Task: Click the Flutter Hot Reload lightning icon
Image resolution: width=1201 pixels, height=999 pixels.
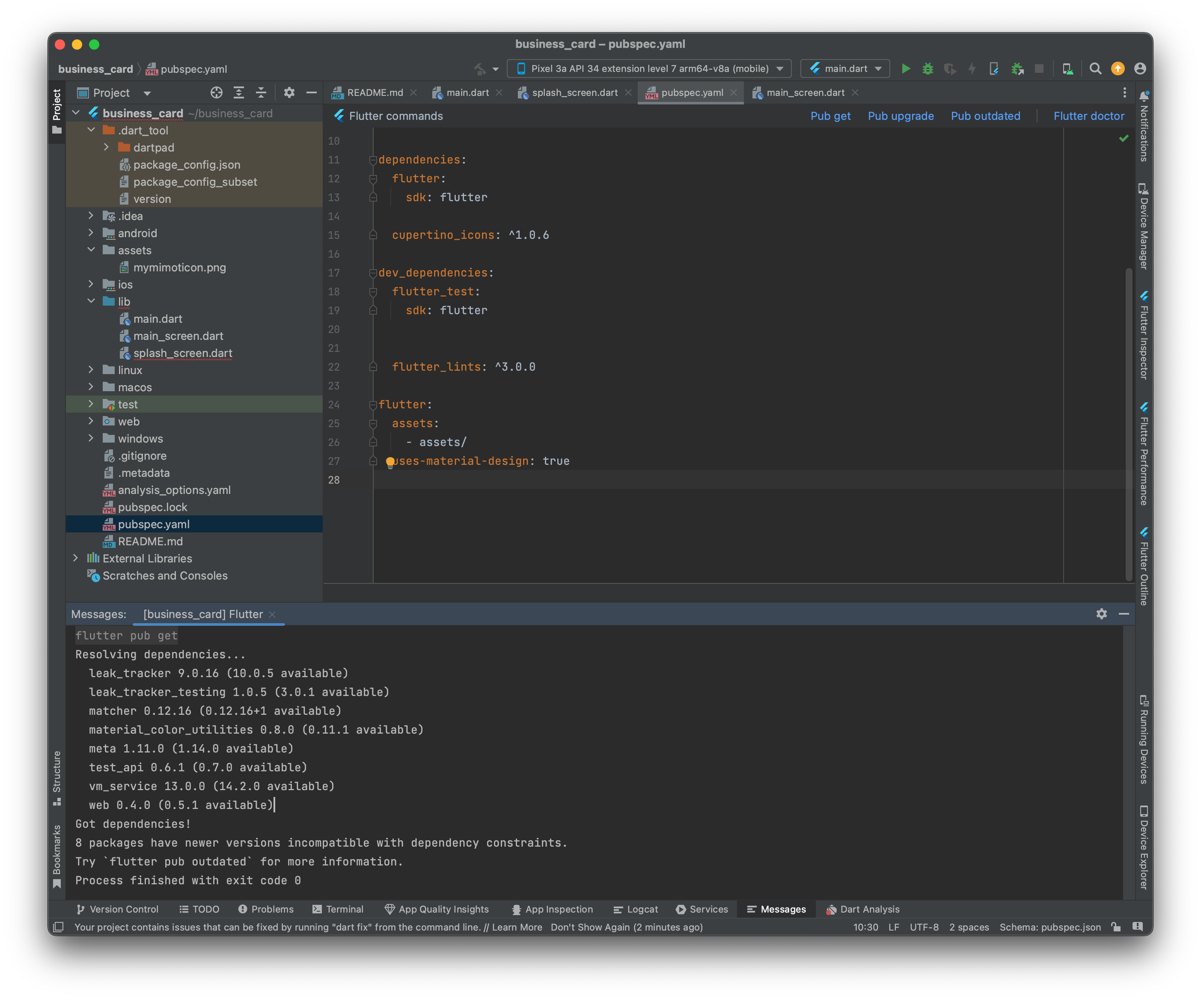Action: [x=972, y=68]
